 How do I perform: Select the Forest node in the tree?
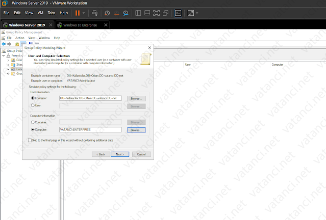coord(16,56)
